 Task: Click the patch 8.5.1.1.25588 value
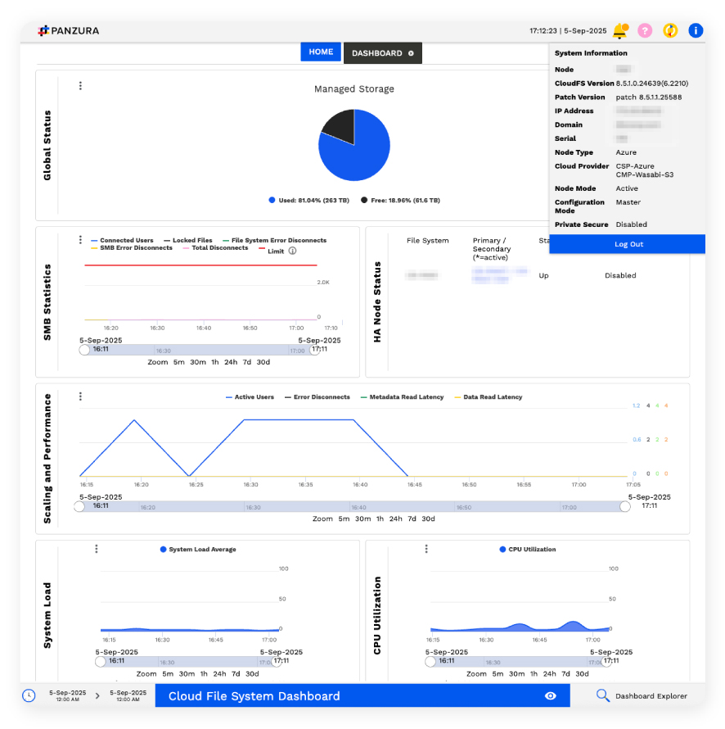[x=649, y=97]
